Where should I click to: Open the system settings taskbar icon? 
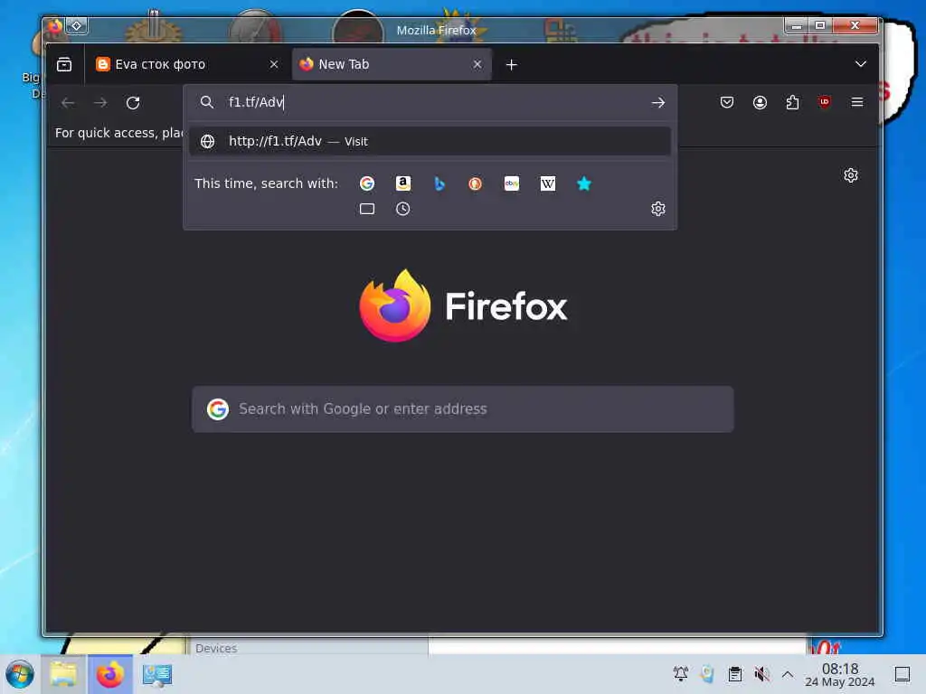(x=157, y=674)
